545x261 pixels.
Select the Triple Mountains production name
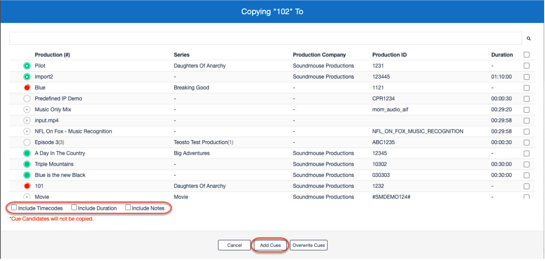point(54,164)
